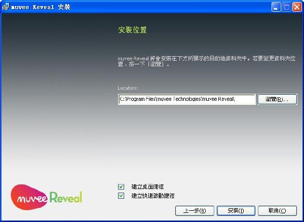Click the Location: label
The width and height of the screenshot is (304, 222).
[x=128, y=88]
